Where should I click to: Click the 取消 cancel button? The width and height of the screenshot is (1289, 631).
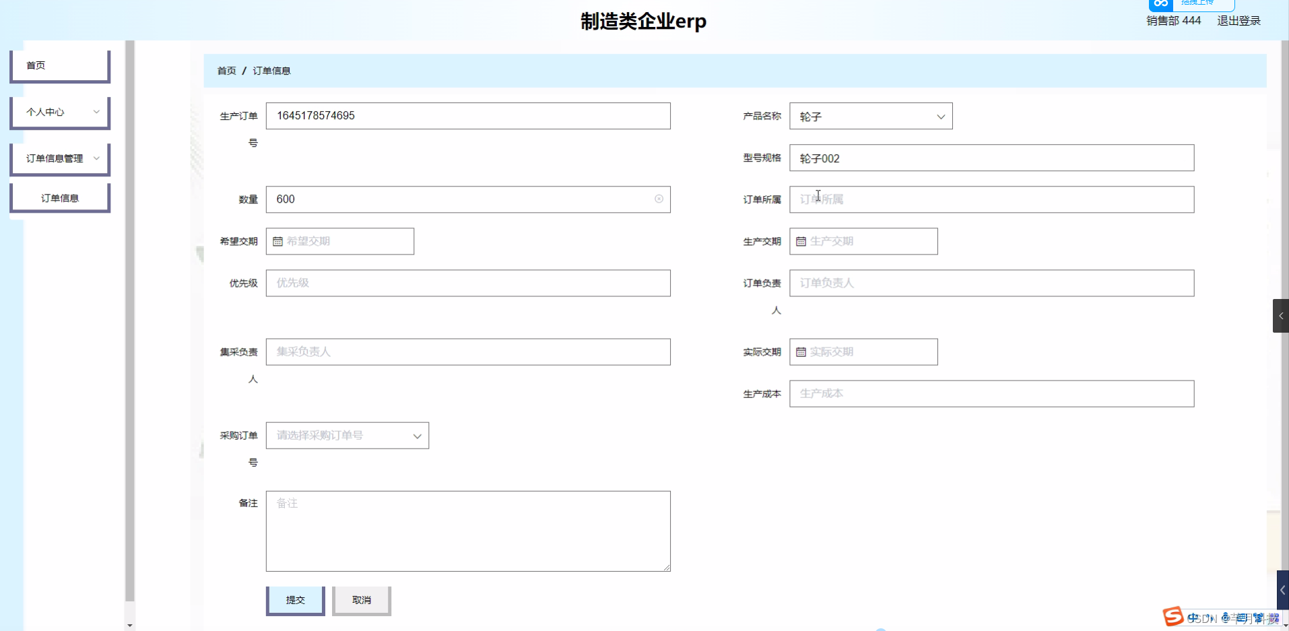point(362,599)
